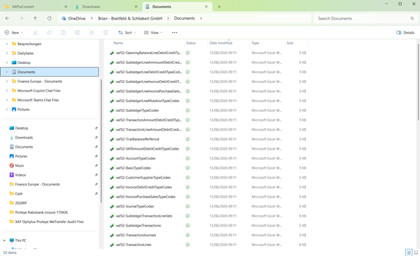
Task: Sort by the Name column header
Action: click(x=118, y=43)
